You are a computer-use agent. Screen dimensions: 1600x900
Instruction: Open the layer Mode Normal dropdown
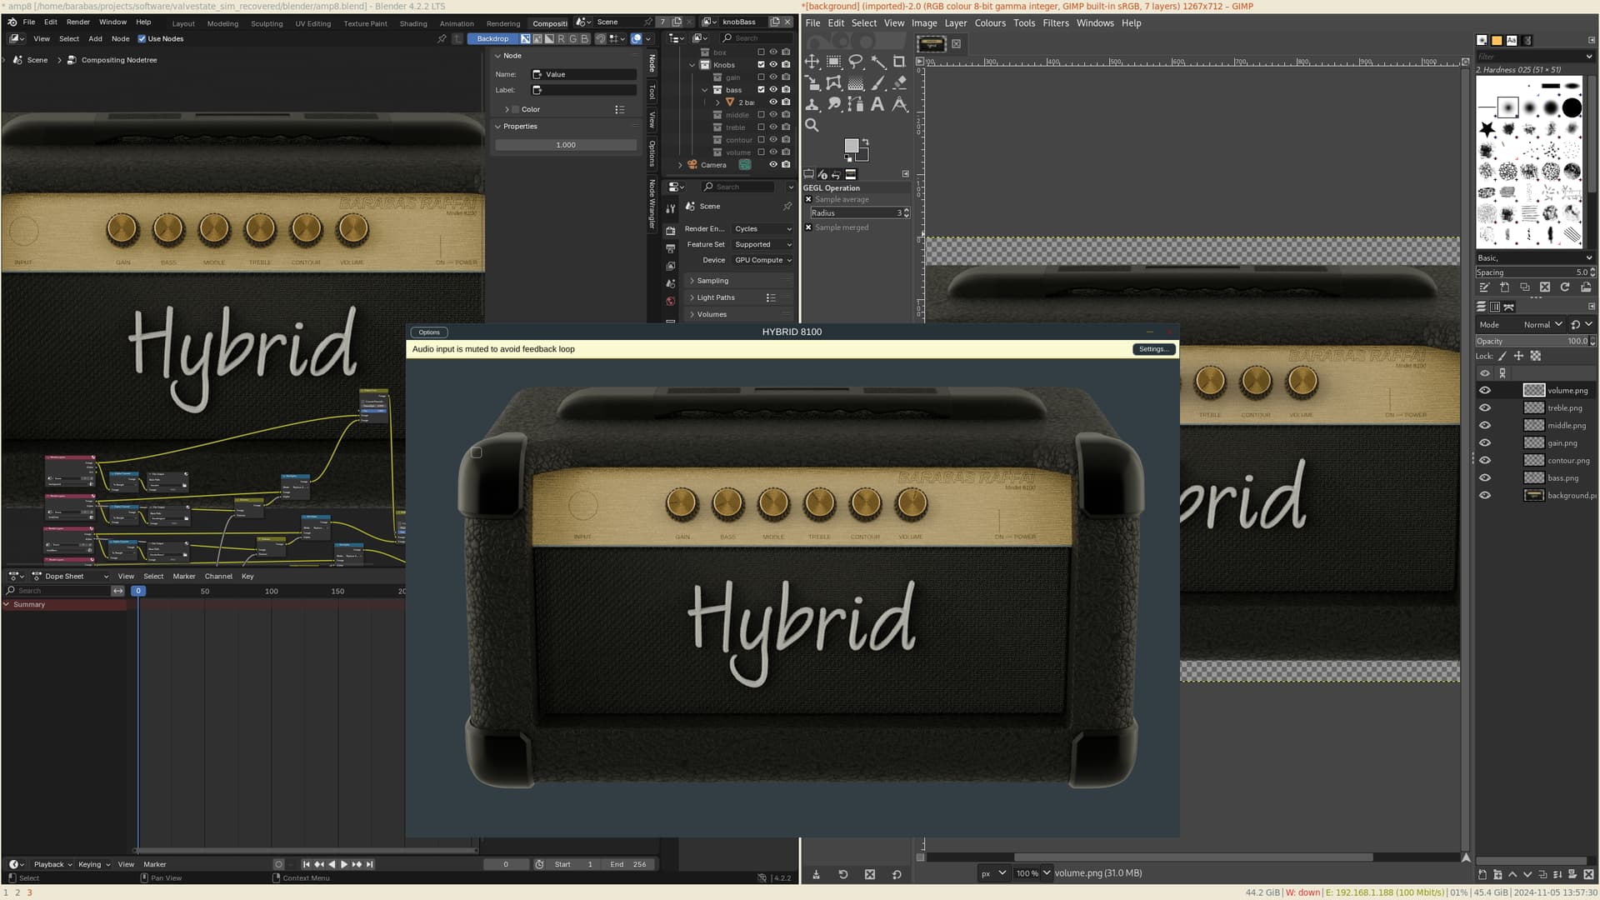pos(1542,325)
